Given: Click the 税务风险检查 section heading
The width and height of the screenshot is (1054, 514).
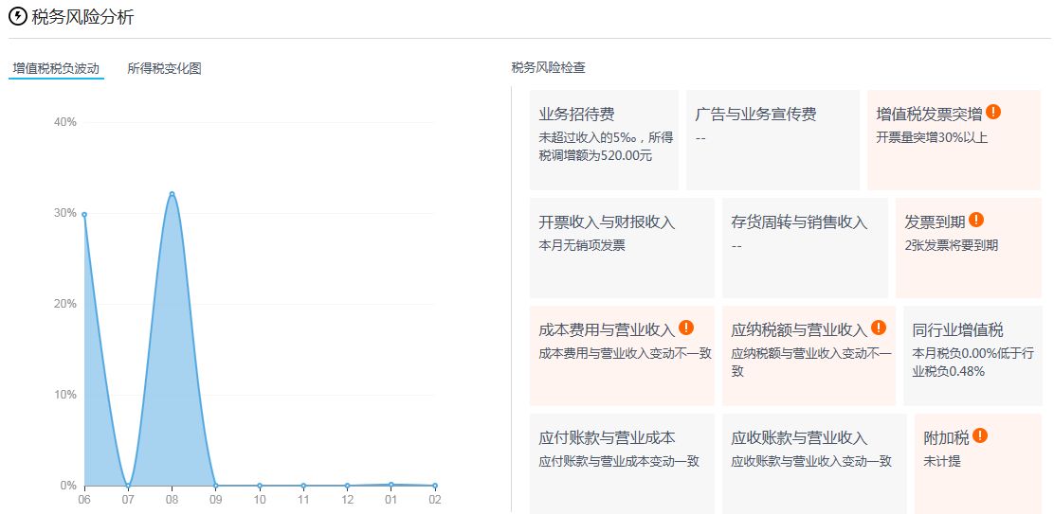Looking at the screenshot, I should [x=548, y=68].
